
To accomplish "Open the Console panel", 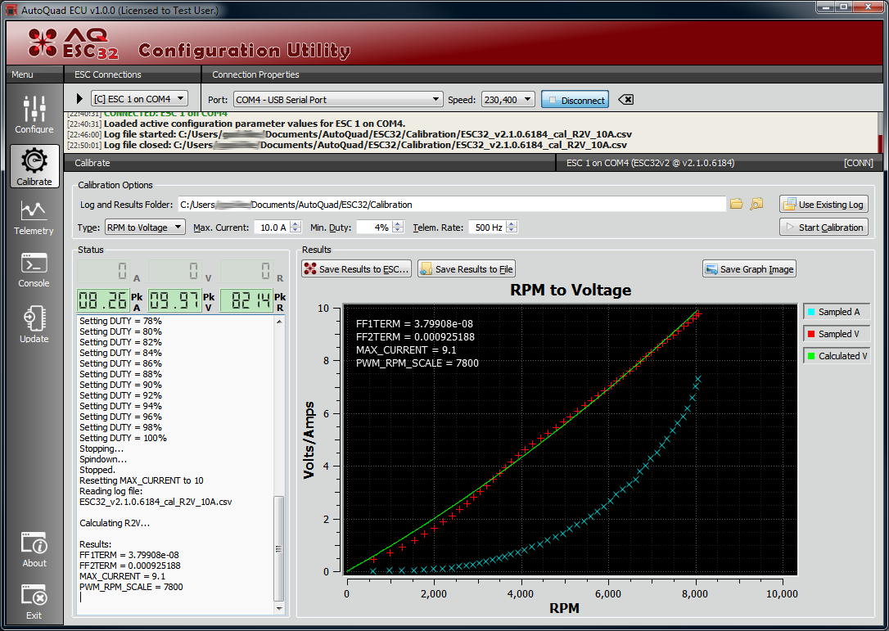I will coord(34,270).
